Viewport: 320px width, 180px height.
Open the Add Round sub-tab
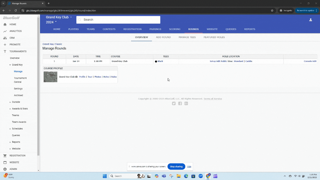pos(163,37)
